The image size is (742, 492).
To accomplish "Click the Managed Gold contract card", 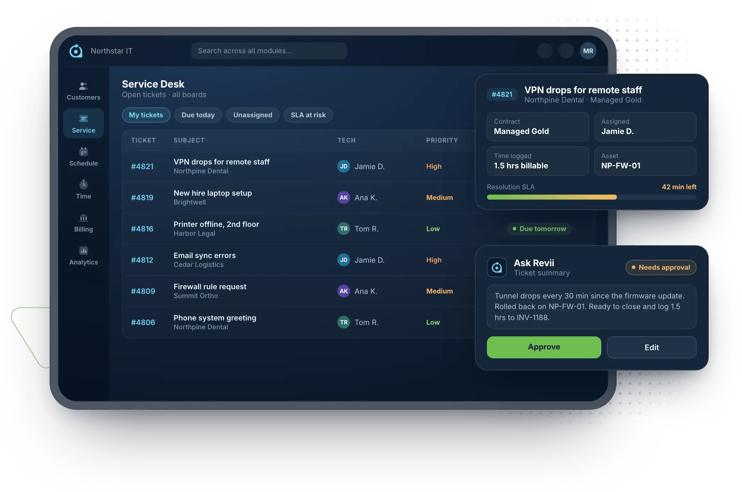I will (x=538, y=127).
